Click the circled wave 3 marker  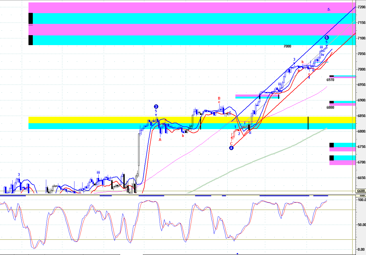coord(156,107)
